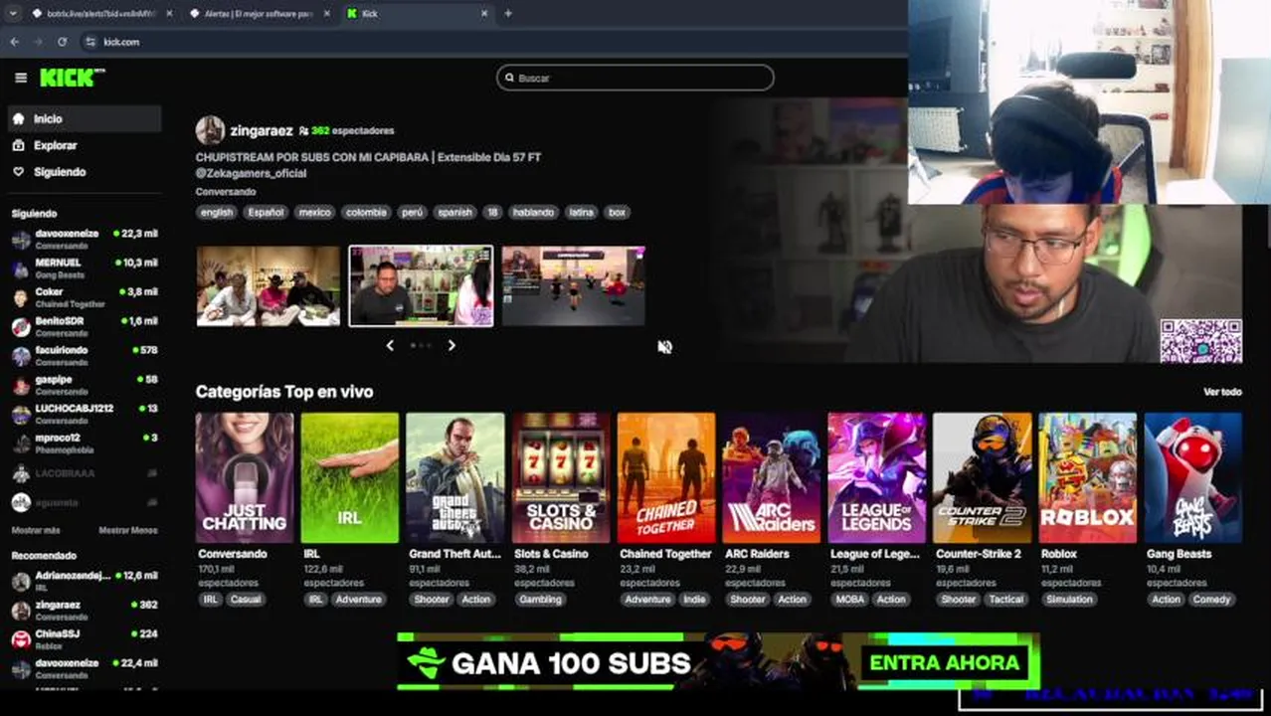The image size is (1271, 716).
Task: Click the Tactical tag under Counter-Strike 2
Action: click(x=1005, y=600)
